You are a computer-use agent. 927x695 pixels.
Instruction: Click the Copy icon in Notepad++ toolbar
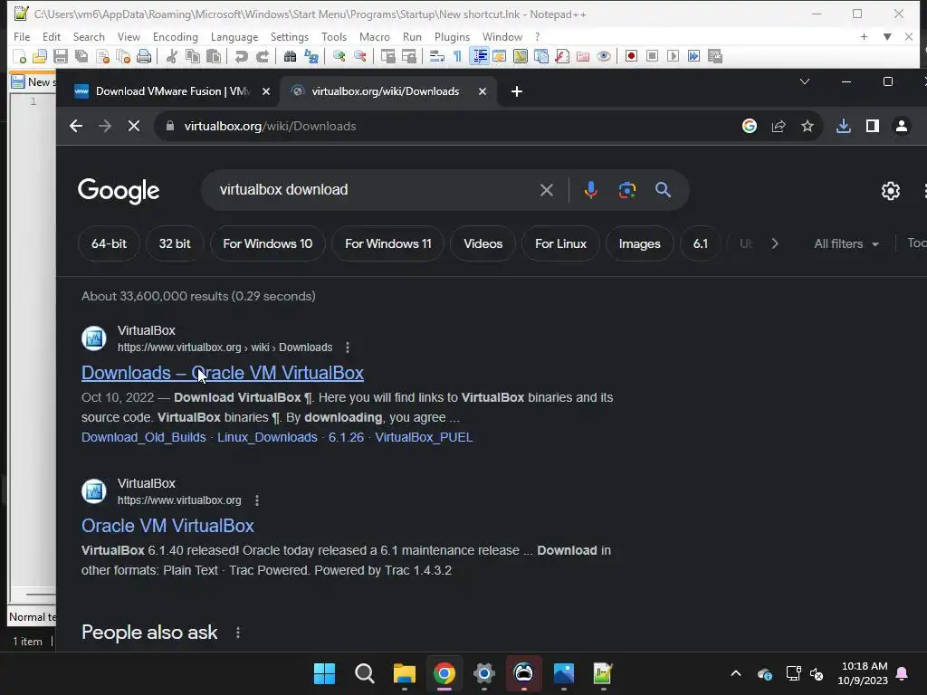click(193, 56)
